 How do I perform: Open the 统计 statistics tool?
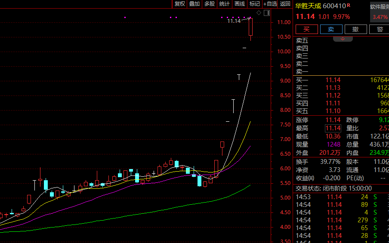click(x=225, y=4)
